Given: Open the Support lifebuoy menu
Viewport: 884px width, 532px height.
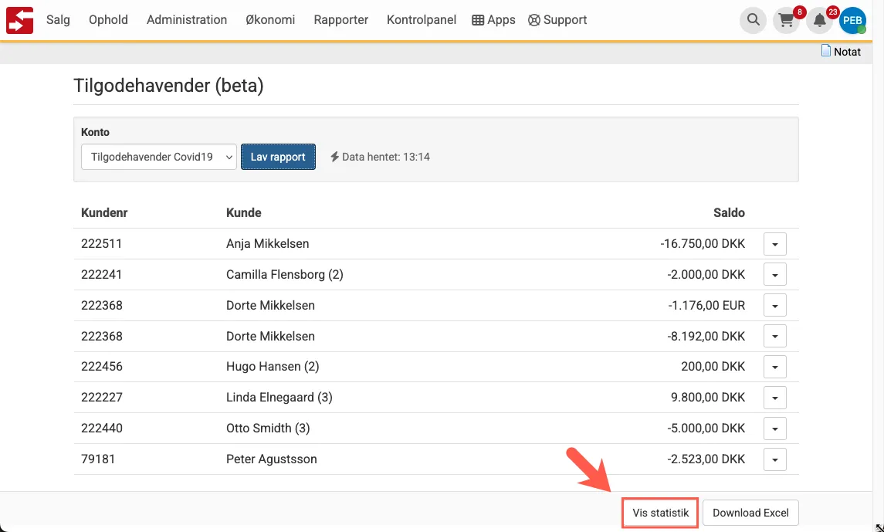Looking at the screenshot, I should coord(557,20).
